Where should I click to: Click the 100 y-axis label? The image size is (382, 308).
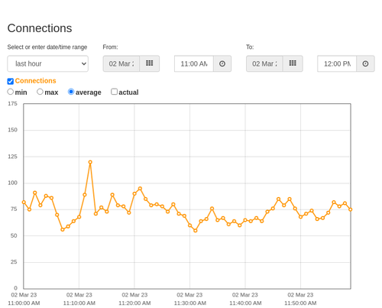click(12, 183)
